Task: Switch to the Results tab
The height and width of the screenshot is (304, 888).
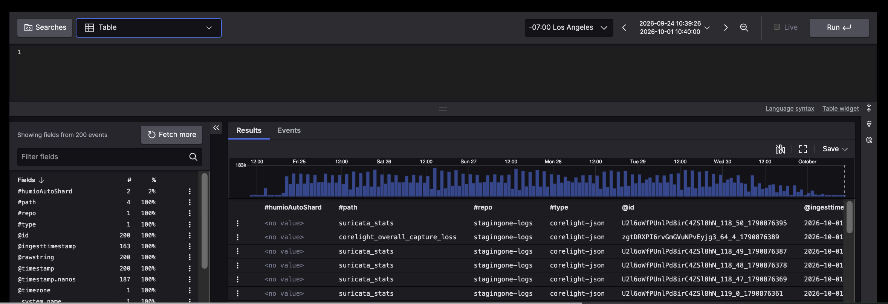Action: pos(249,131)
